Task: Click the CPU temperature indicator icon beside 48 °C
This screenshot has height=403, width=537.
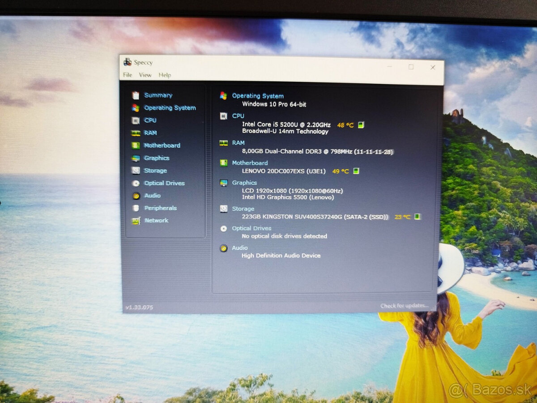Action: 361,125
